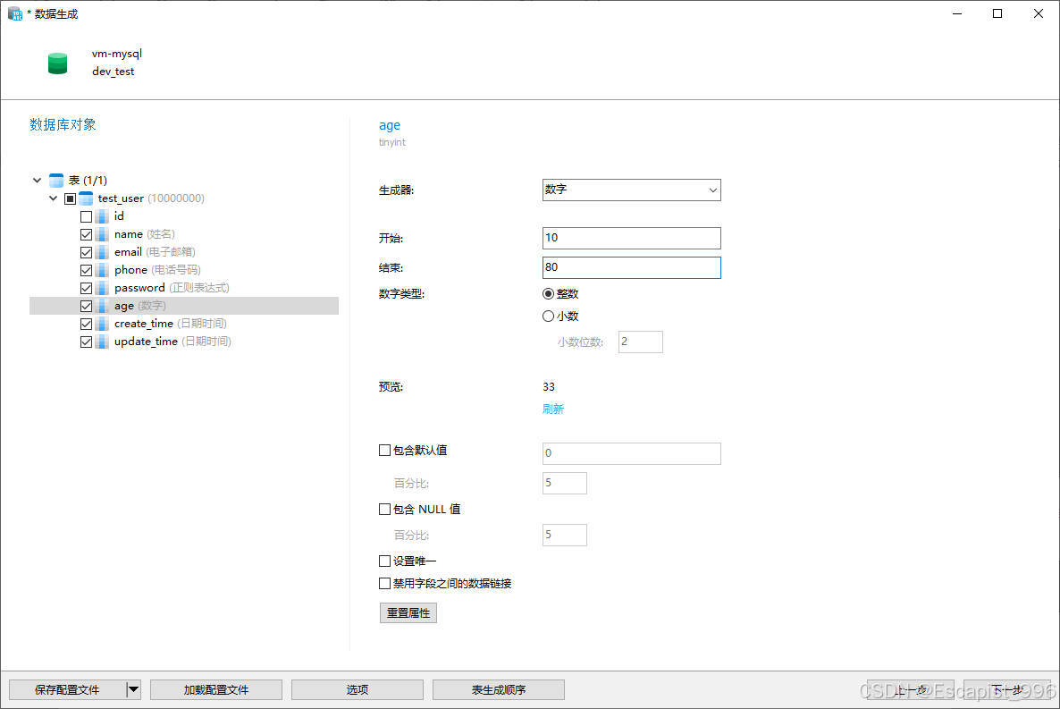The width and height of the screenshot is (1060, 709).
Task: Open the 保存配置文件 dropdown arrow
Action: point(135,689)
